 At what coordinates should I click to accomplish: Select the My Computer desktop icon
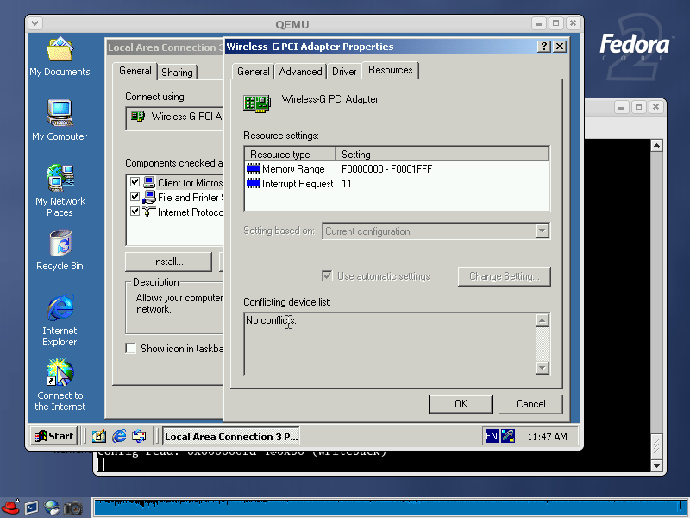point(60,121)
